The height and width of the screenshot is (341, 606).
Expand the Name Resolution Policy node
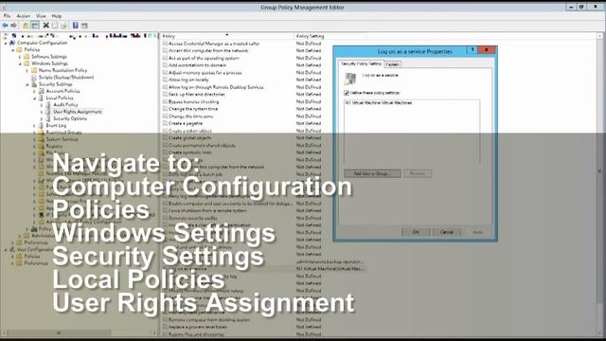pyautogui.click(x=27, y=71)
